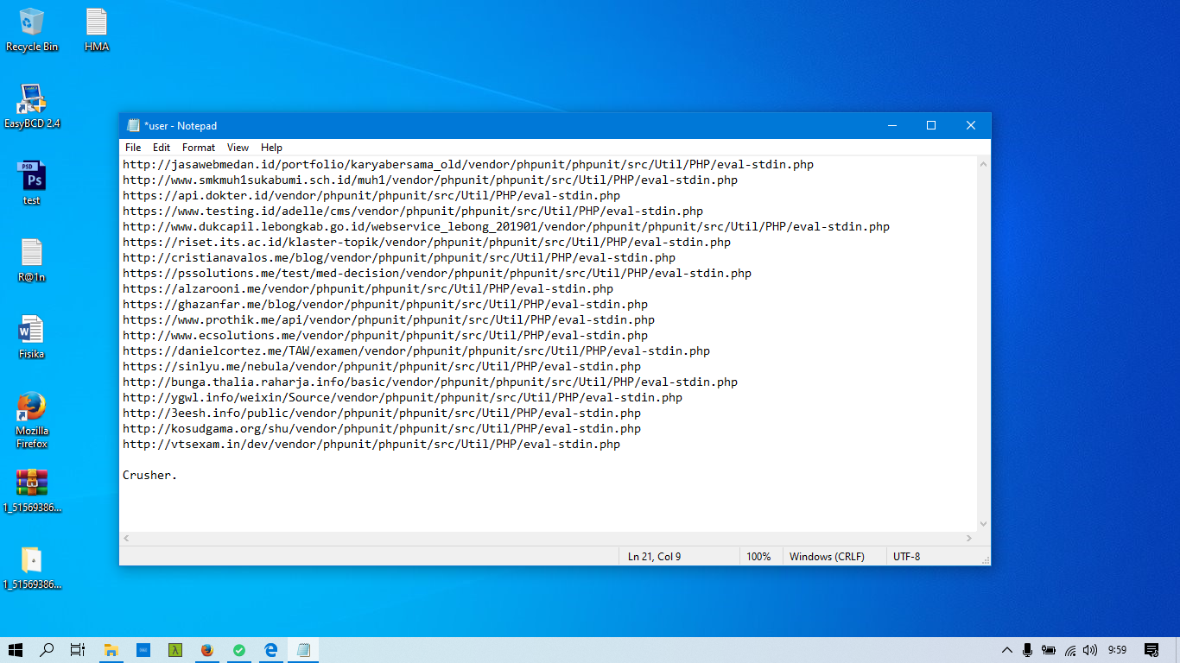Click the ghazanfar.me URL line
Image resolution: width=1180 pixels, height=663 pixels.
385,304
